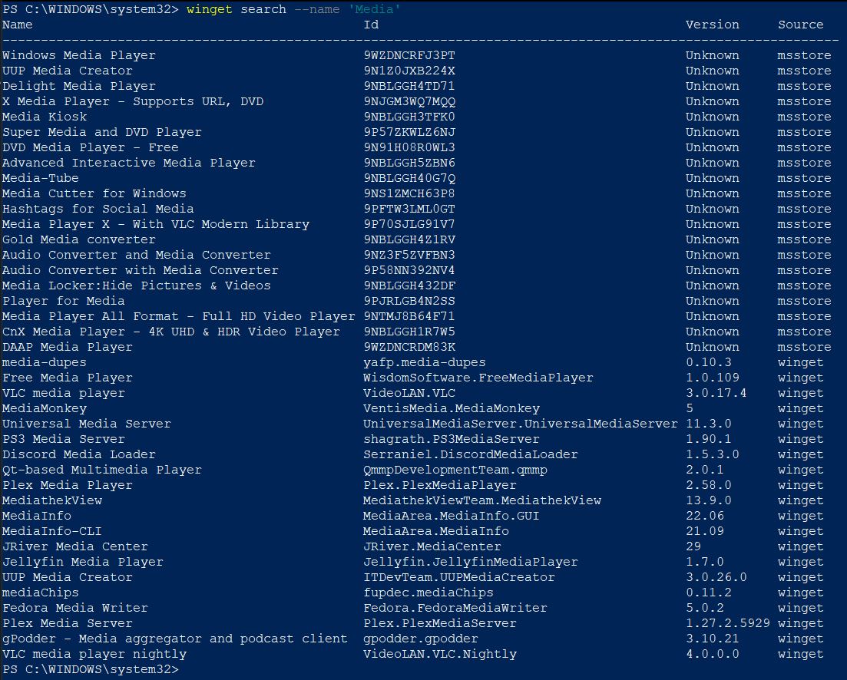Click 'Delight Media Player' row name

click(79, 87)
